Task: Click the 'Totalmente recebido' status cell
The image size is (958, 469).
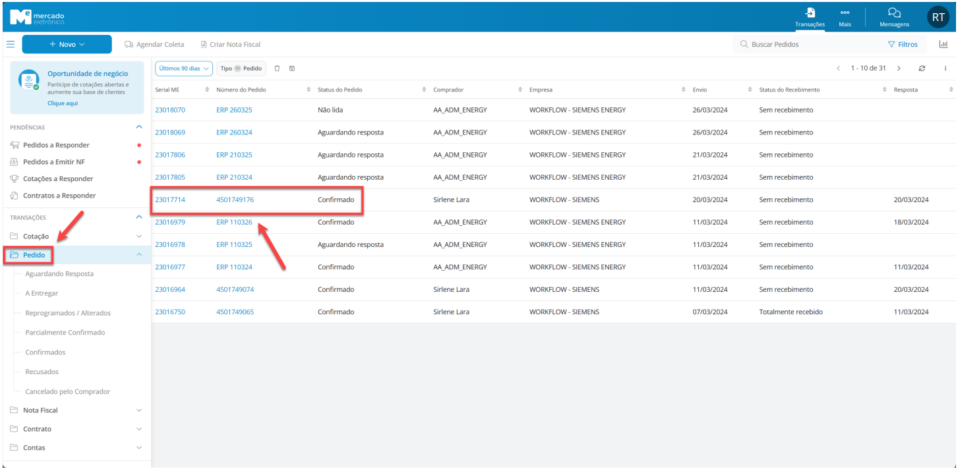Action: coord(791,312)
